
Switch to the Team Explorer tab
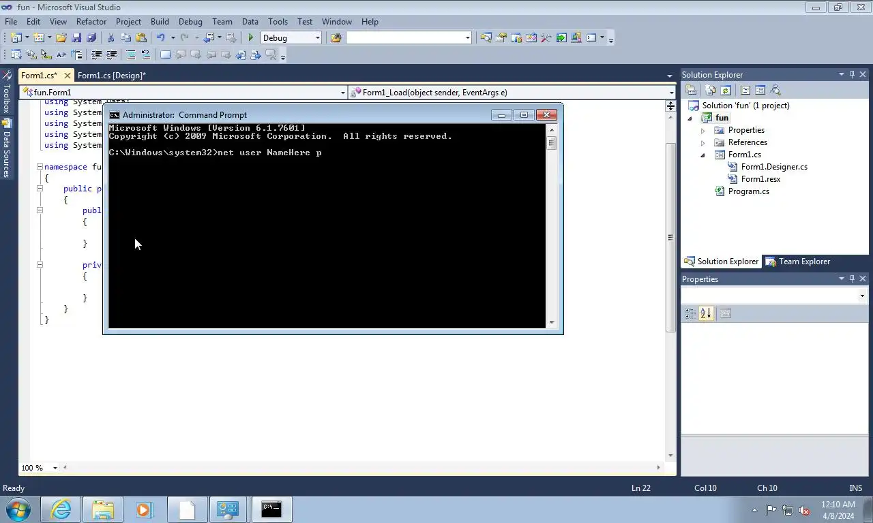pos(798,261)
